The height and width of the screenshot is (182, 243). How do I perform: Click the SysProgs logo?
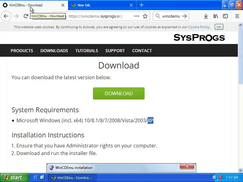tap(199, 38)
